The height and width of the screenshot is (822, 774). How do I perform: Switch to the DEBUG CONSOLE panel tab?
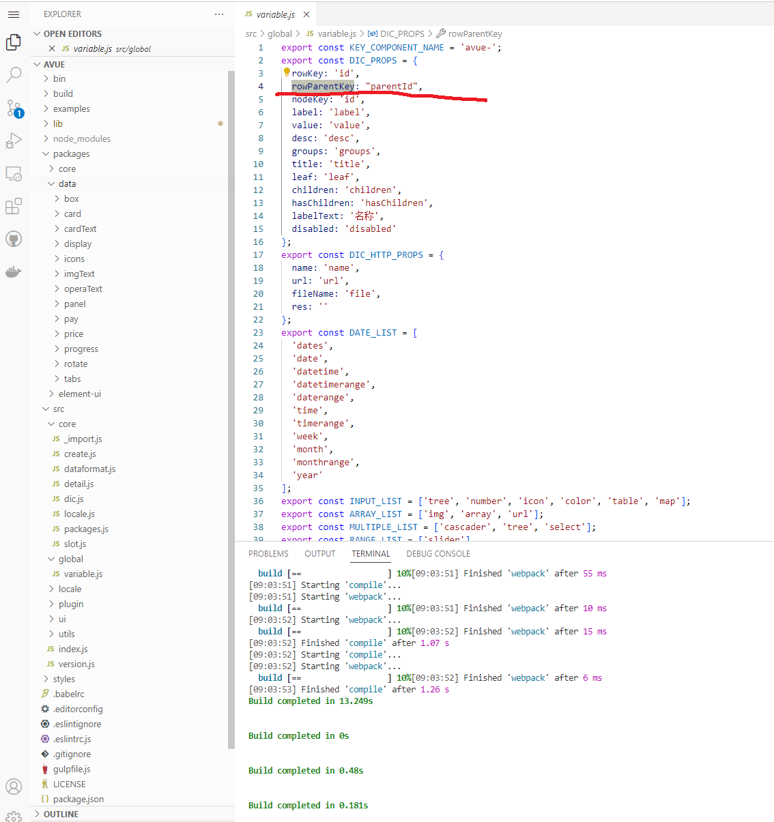pos(438,553)
